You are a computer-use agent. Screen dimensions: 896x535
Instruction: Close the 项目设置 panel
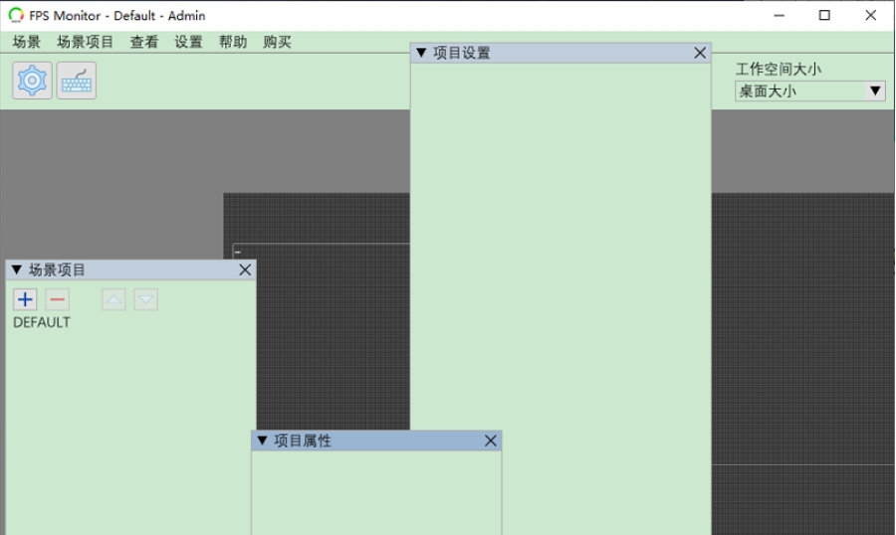point(700,53)
